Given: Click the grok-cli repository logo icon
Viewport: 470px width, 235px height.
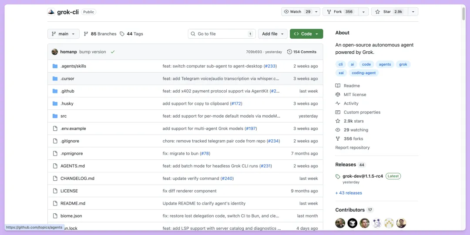Looking at the screenshot, I should point(51,12).
